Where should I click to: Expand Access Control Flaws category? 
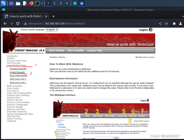pyautogui.click(x=17, y=61)
